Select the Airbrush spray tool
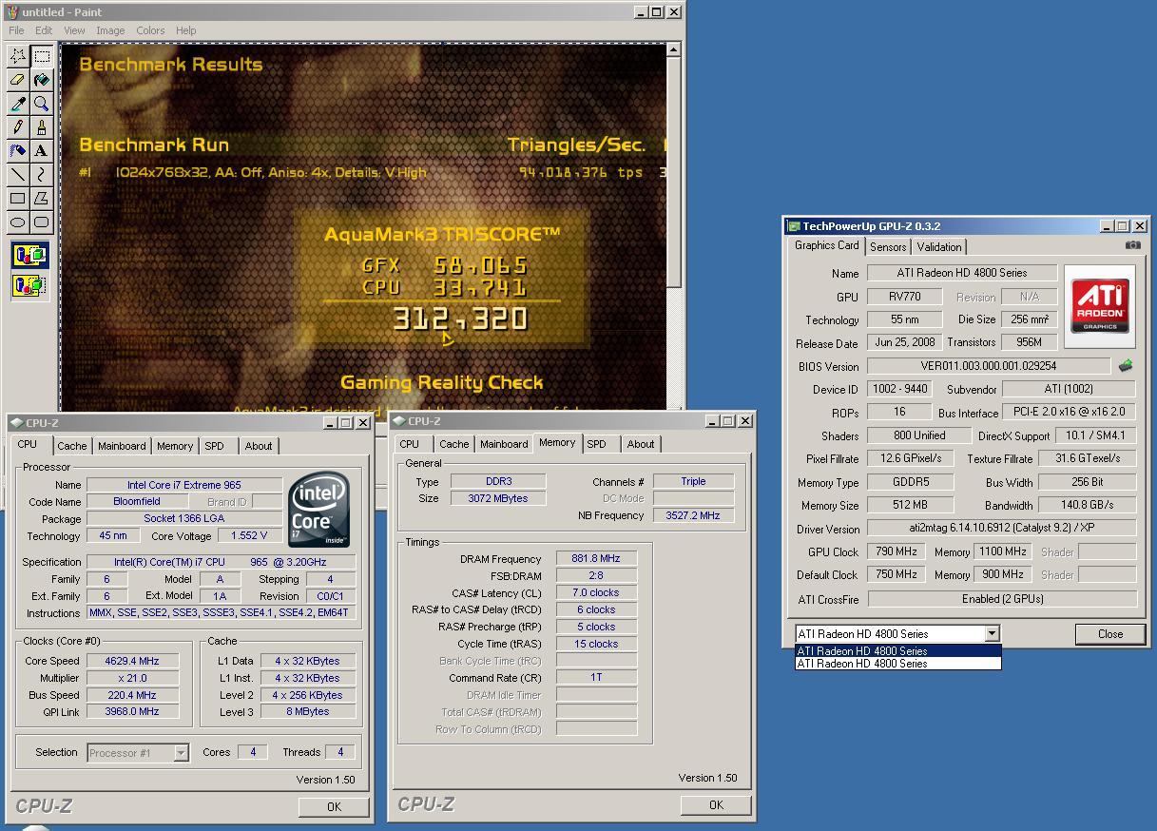Viewport: 1157px width, 831px height. (18, 151)
